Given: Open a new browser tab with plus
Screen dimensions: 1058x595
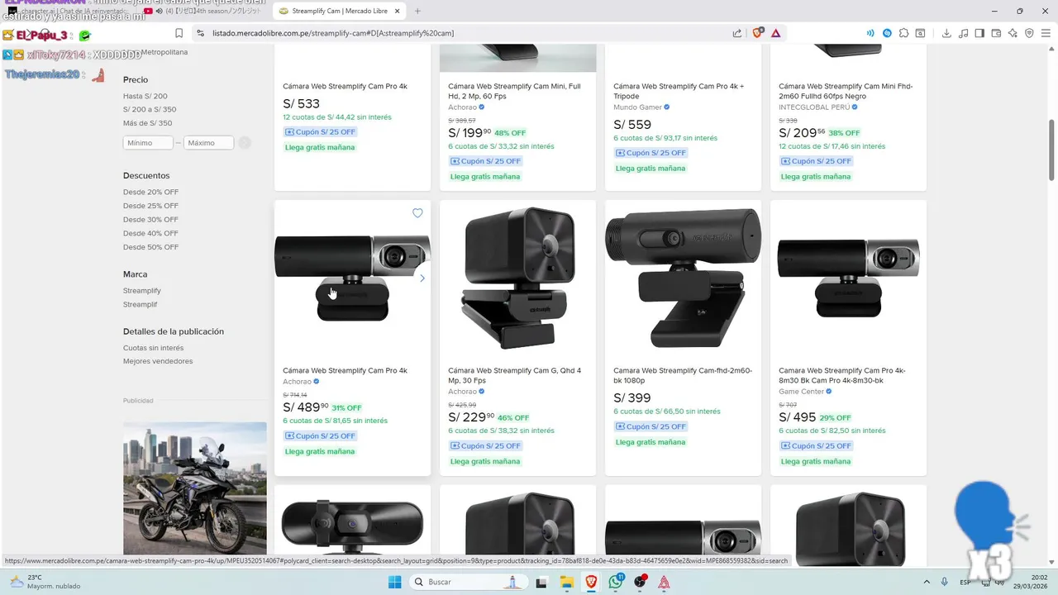Looking at the screenshot, I should pos(417,11).
